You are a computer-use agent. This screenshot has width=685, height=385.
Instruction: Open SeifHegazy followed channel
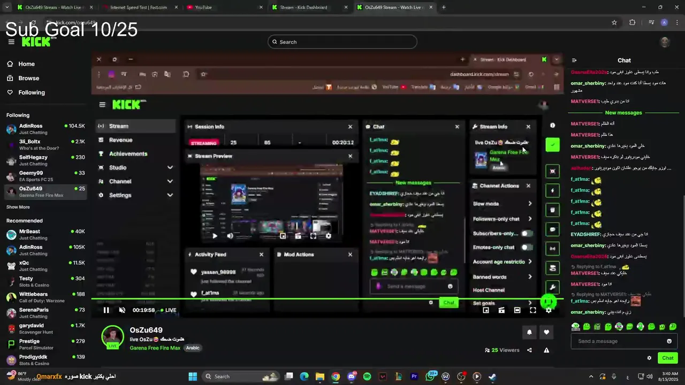pos(45,160)
